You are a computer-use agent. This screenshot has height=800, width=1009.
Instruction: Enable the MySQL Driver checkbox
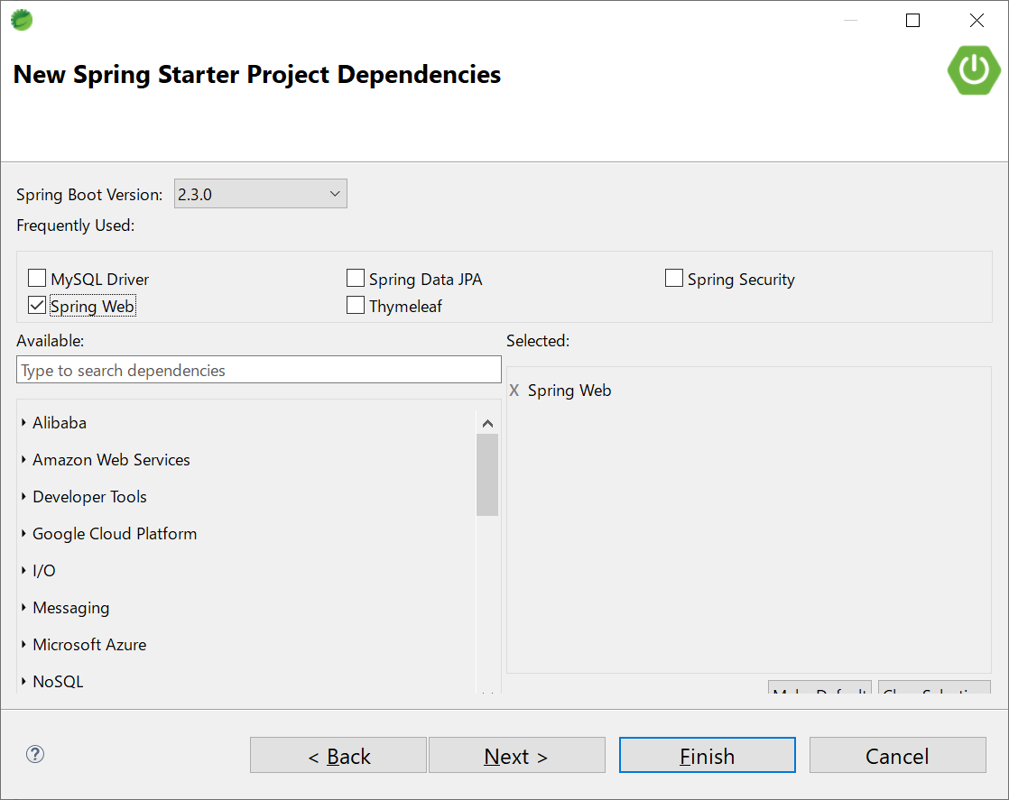(37, 279)
